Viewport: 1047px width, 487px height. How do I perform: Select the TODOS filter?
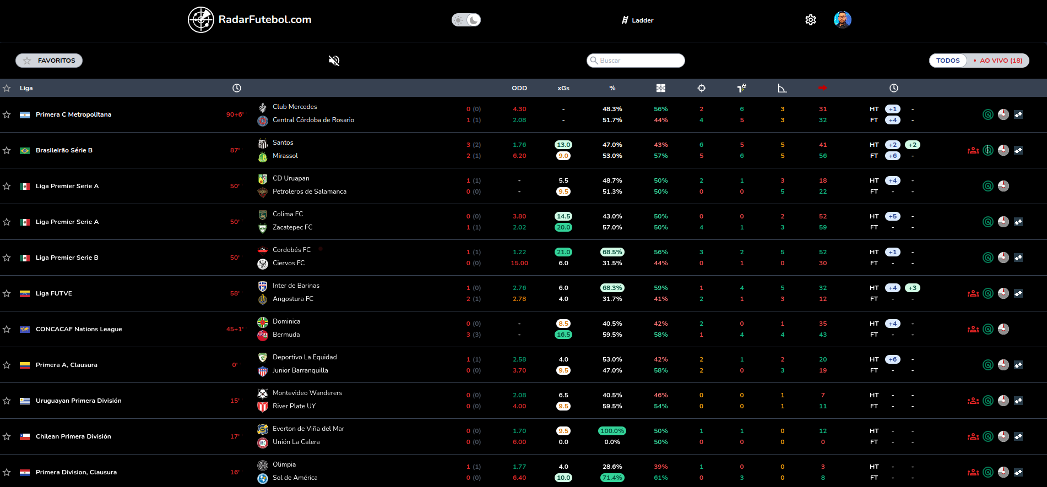click(x=948, y=61)
